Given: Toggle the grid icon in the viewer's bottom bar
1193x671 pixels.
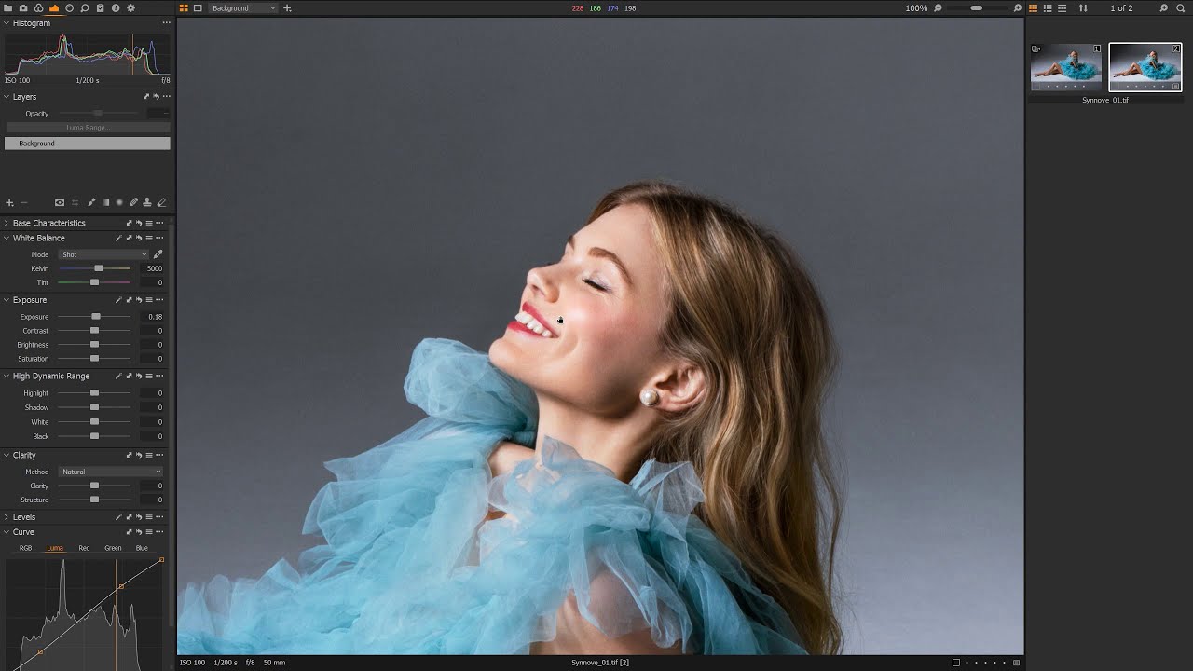Looking at the screenshot, I should [x=1016, y=663].
